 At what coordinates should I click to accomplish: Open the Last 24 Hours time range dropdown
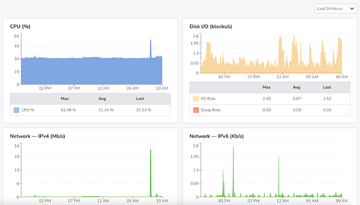pos(335,8)
